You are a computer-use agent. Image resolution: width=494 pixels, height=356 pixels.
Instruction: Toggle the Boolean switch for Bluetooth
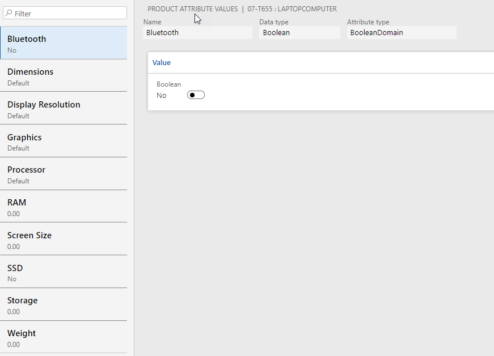[196, 95]
